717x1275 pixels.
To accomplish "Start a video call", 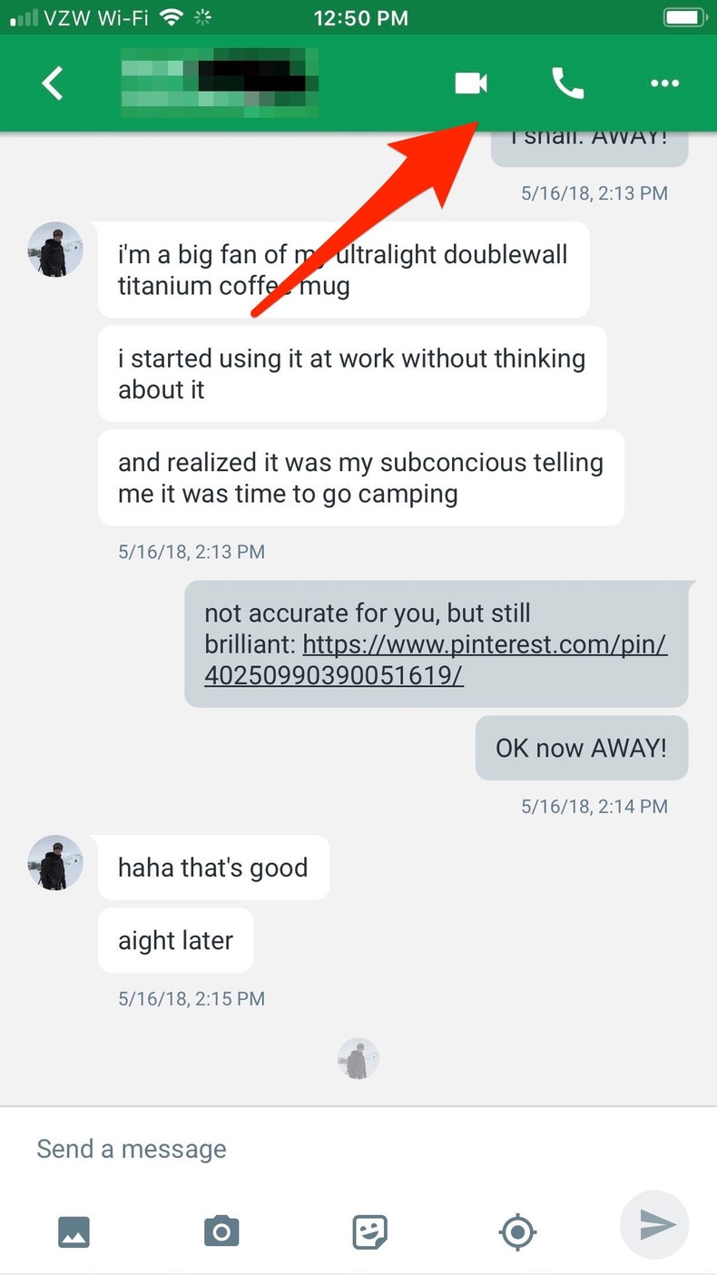I will pyautogui.click(x=470, y=83).
